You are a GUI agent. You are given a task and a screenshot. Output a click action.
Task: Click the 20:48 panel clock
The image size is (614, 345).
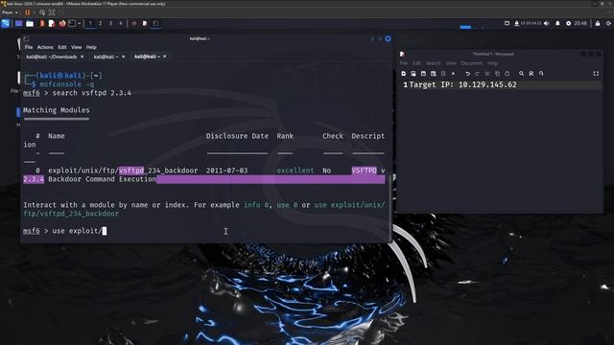[580, 23]
